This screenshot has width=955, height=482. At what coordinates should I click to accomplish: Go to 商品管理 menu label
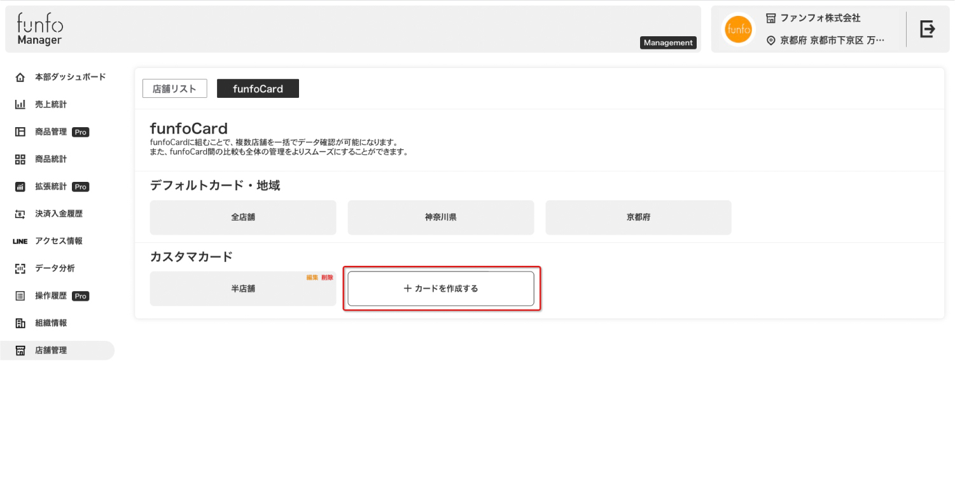[x=51, y=132]
